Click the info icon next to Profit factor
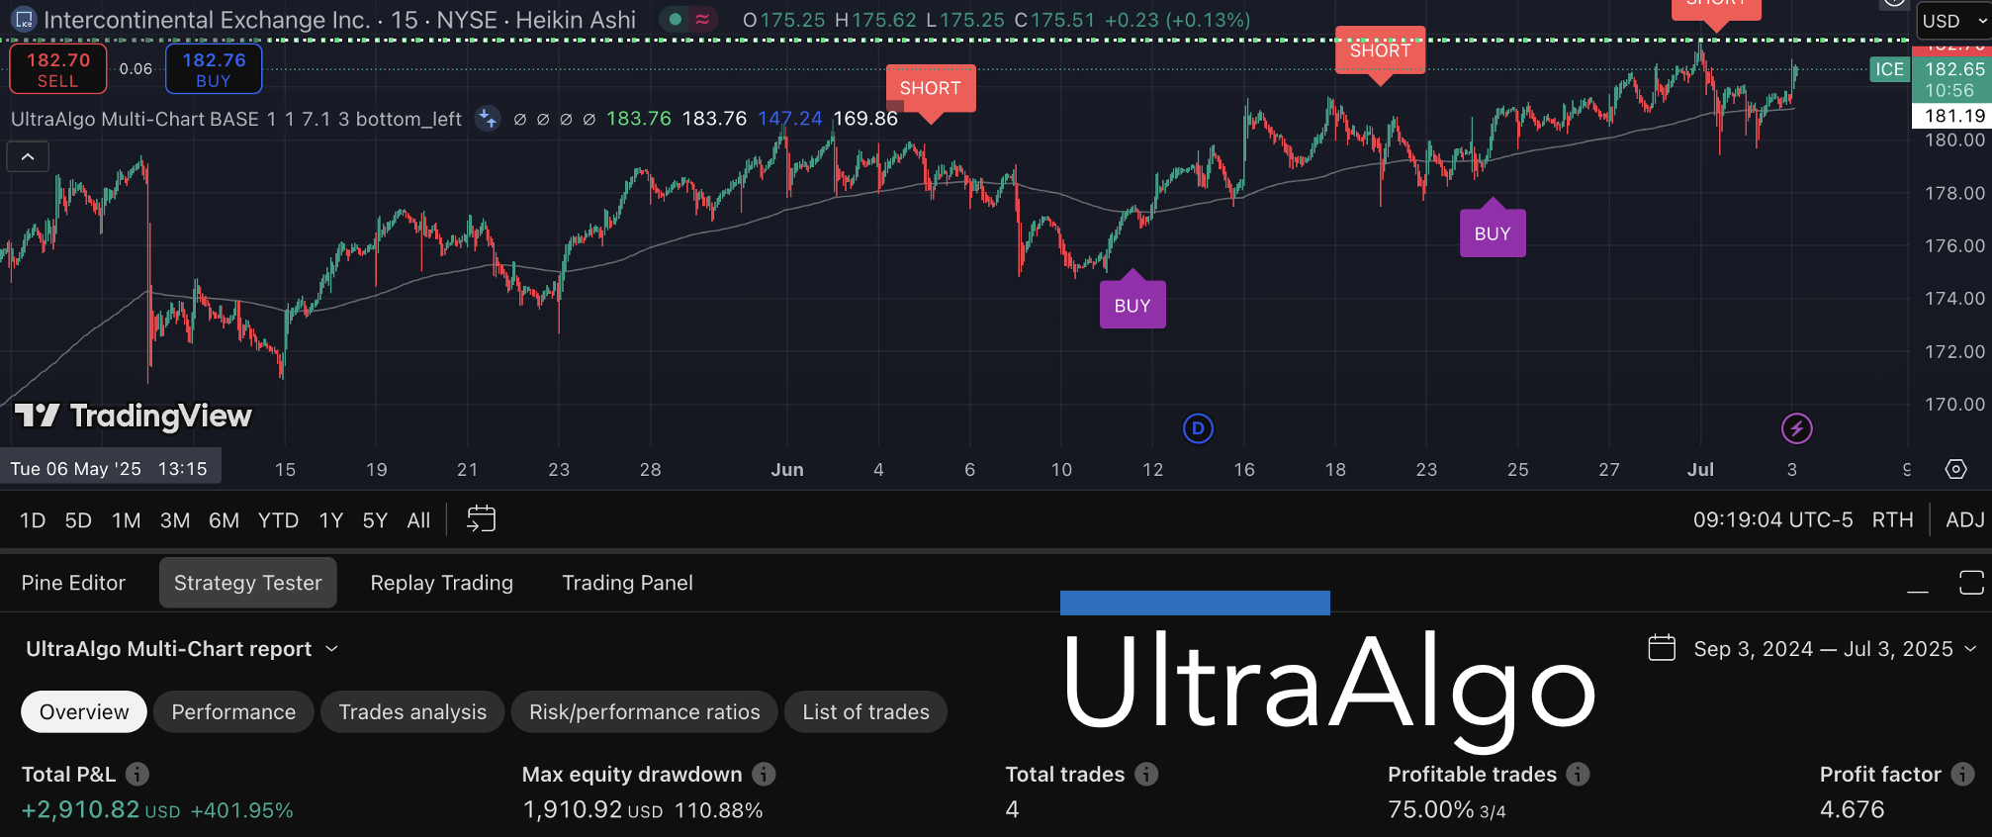Viewport: 1992px width, 837px height. [1963, 774]
